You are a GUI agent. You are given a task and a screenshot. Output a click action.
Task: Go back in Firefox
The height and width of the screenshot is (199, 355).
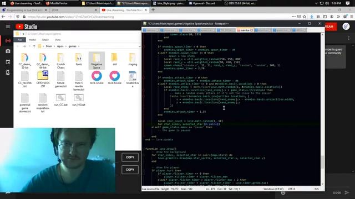click(x=3, y=17)
